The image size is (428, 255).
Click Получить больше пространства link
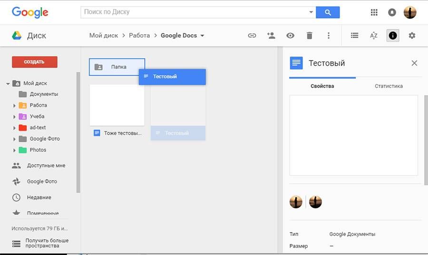(47, 243)
